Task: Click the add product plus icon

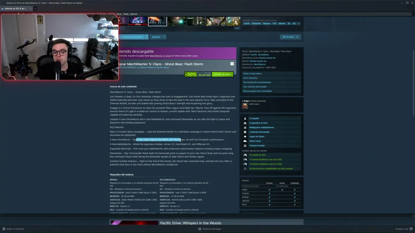Action: point(4,229)
